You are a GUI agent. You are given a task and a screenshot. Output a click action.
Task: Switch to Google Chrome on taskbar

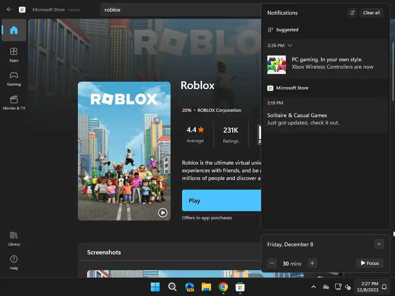(x=223, y=287)
